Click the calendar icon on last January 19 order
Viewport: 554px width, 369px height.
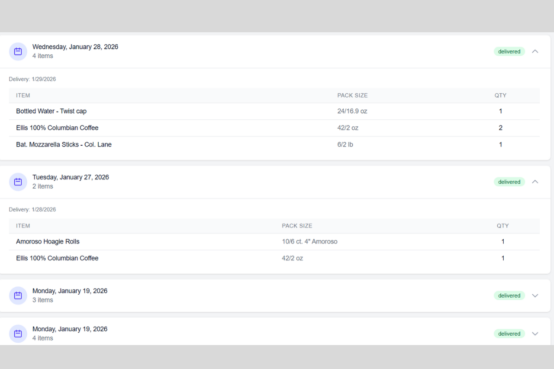[18, 333]
